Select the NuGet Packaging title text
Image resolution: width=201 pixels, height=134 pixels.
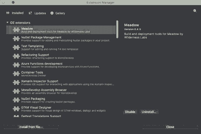(x=33, y=99)
